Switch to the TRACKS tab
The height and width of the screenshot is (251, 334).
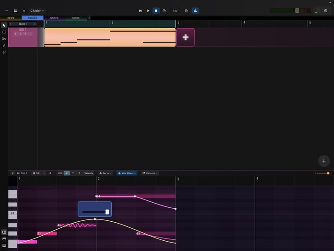pos(32,18)
